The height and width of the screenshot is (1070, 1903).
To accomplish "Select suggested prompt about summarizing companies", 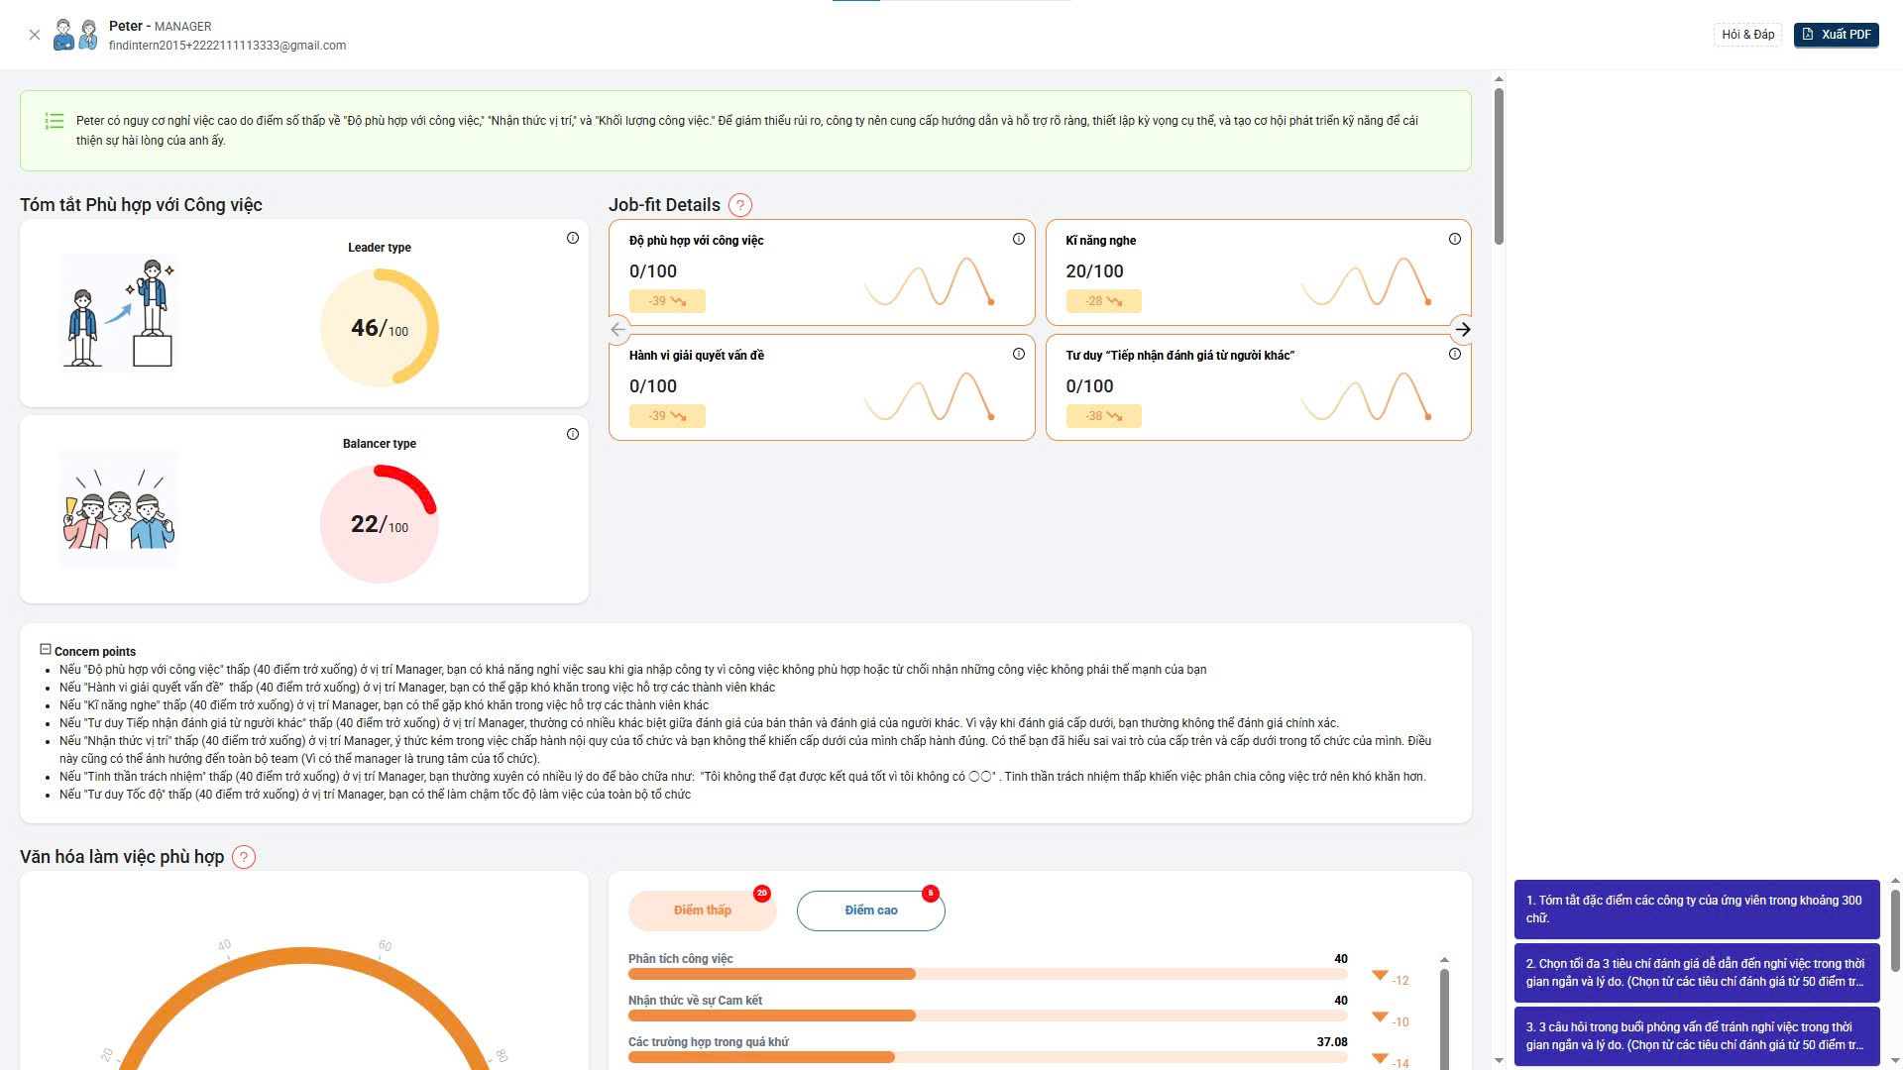I will [1697, 909].
